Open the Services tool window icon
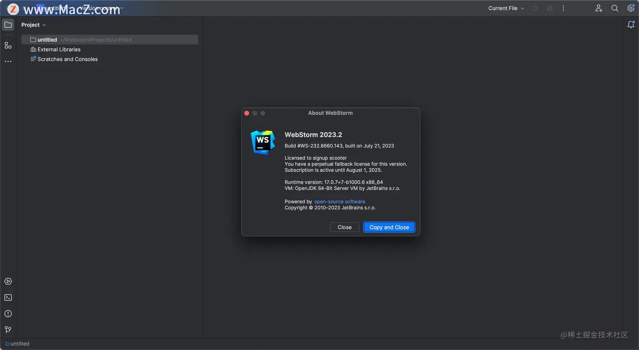Screen dimensions: 639x350 (x=8, y=282)
